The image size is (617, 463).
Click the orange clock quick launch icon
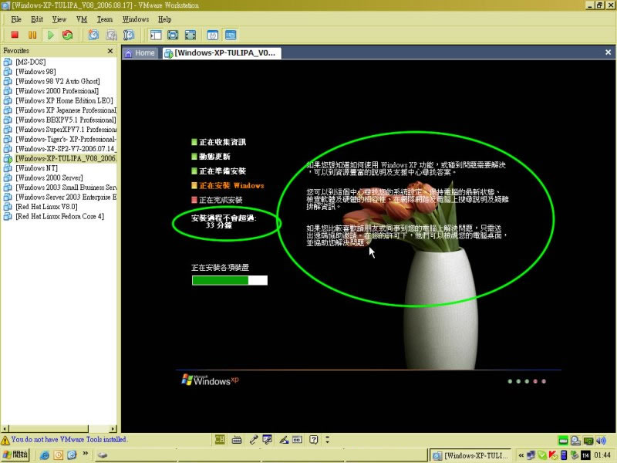59,455
